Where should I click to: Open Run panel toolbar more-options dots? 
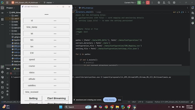[x=15, y=73]
